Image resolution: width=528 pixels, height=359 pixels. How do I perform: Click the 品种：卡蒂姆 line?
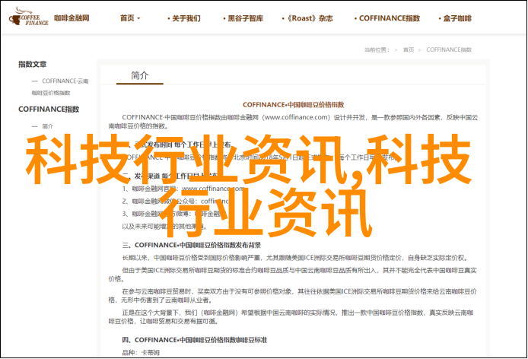141,353
